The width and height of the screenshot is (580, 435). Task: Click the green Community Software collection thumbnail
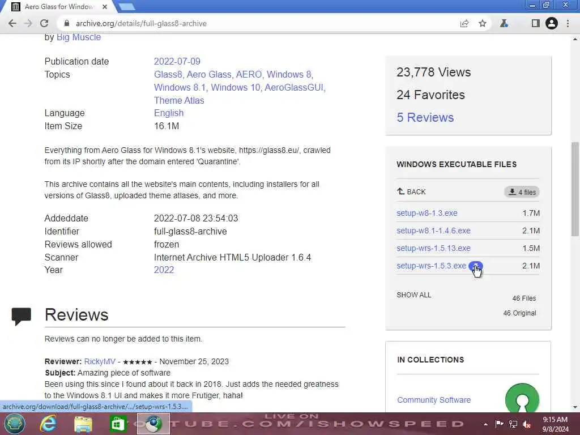pos(522,399)
